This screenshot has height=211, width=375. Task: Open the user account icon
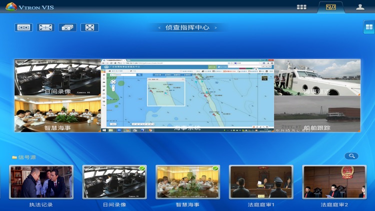(360, 7)
